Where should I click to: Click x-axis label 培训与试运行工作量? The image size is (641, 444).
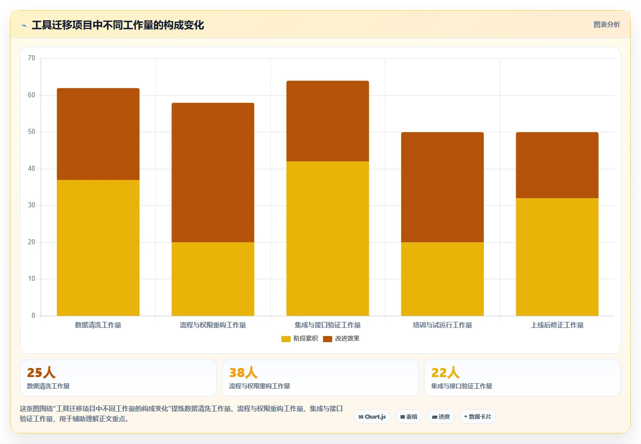coord(442,325)
